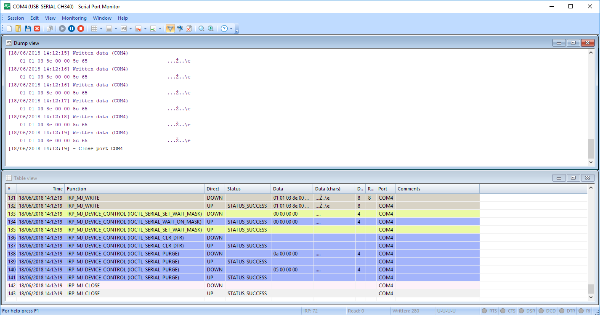Screen dimensions: 600x315
Task: Click the green lines view icon in the toolbar
Action: tap(153, 29)
